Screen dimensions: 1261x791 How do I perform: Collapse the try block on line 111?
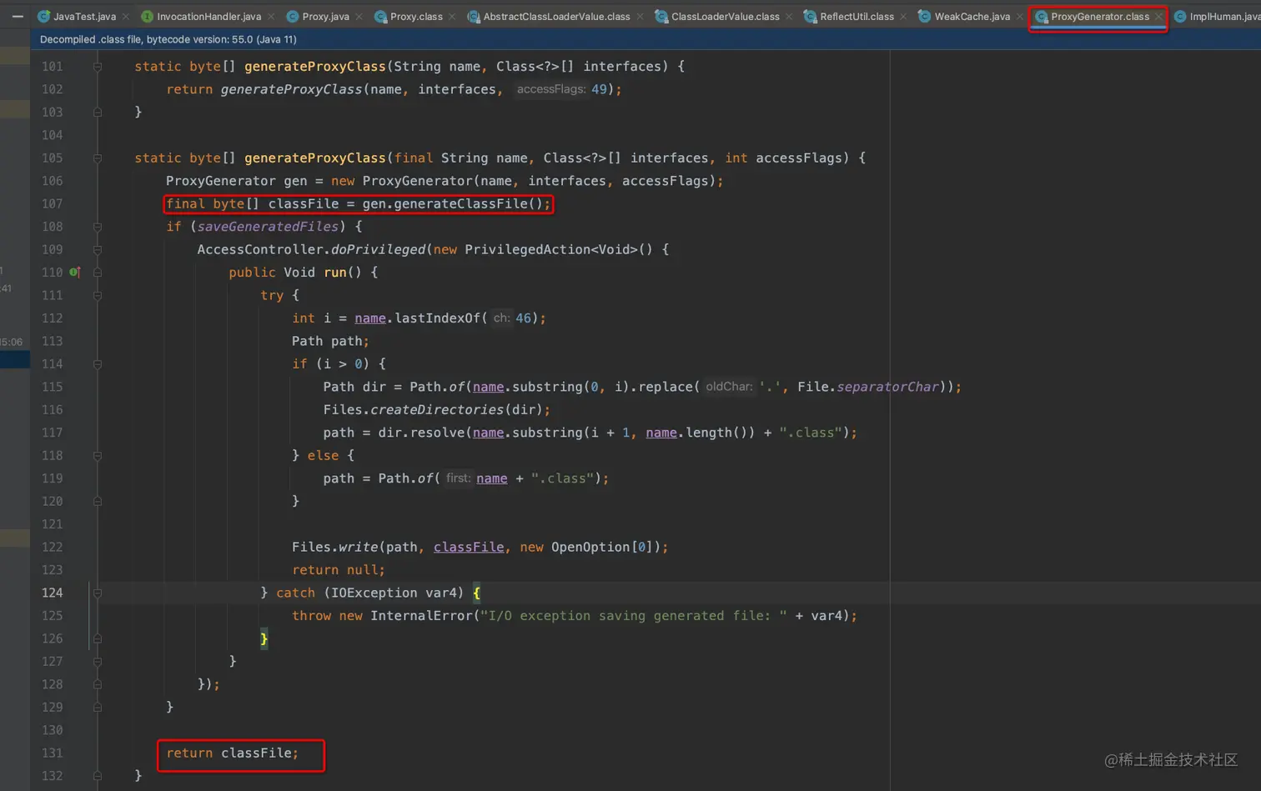pyautogui.click(x=98, y=295)
